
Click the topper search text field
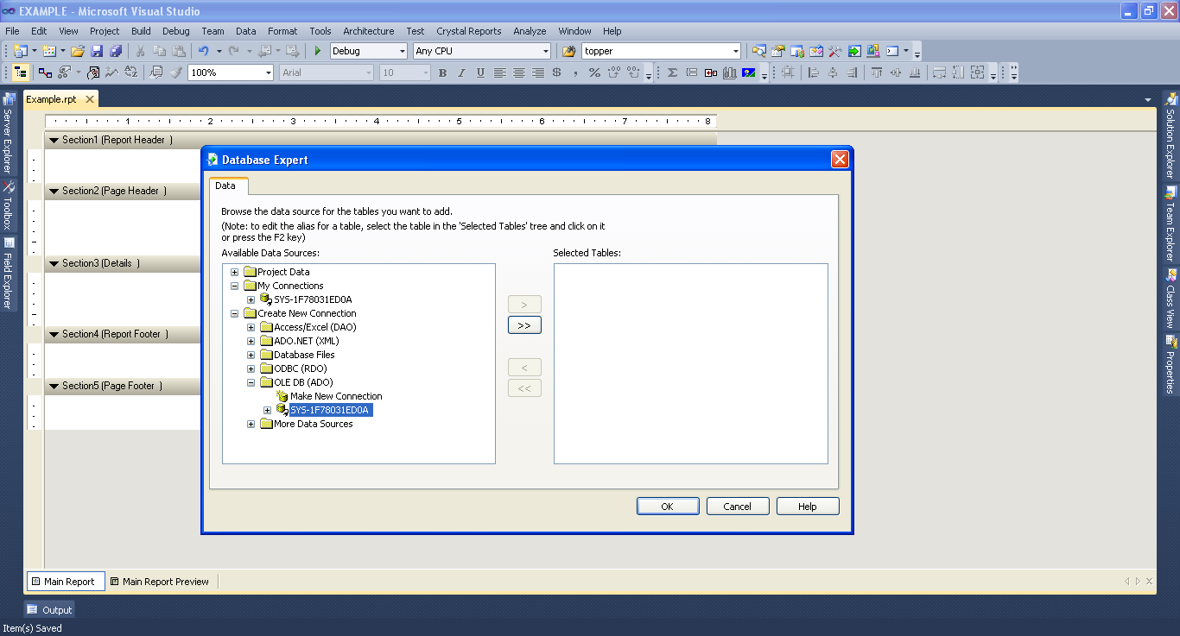(x=661, y=50)
